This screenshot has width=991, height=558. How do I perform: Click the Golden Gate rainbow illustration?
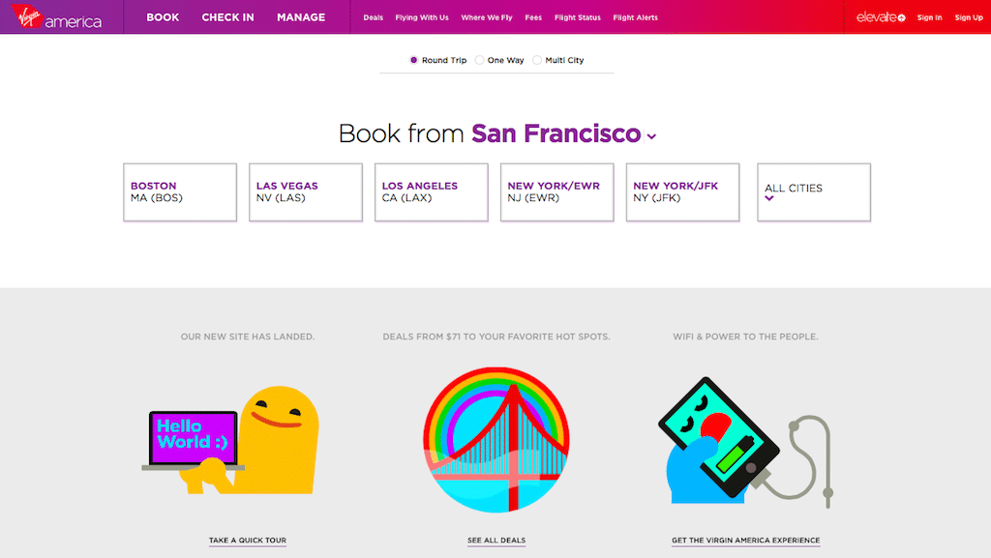click(x=496, y=440)
